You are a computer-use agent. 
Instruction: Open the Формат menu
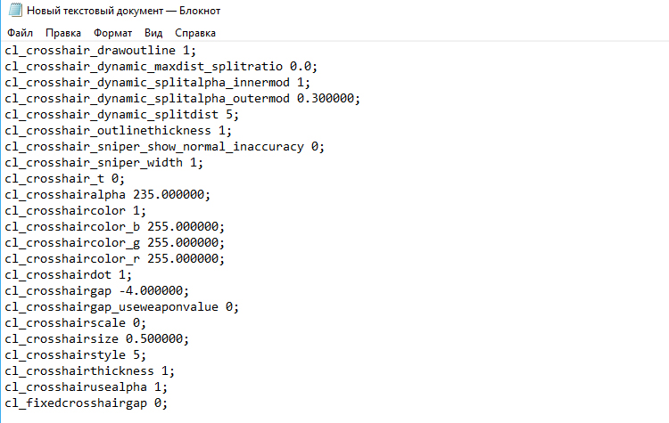113,33
